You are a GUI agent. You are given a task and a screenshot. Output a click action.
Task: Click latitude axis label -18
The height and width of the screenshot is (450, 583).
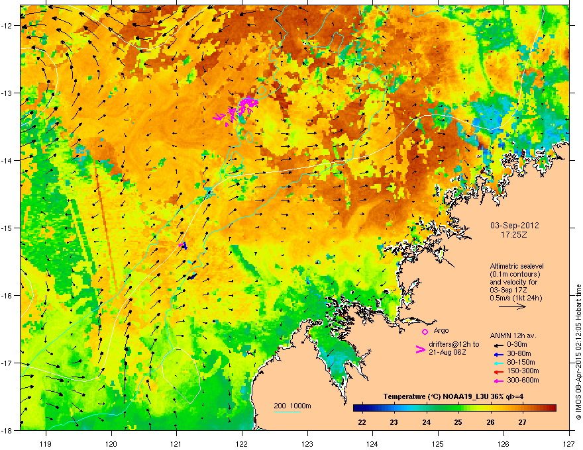(7, 430)
